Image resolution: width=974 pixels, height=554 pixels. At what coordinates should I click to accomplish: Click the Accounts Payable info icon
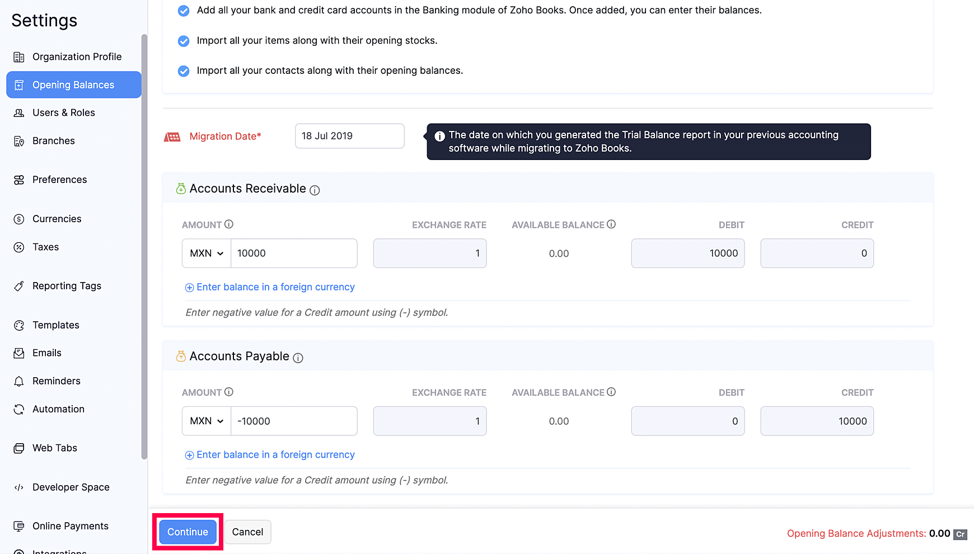point(298,358)
